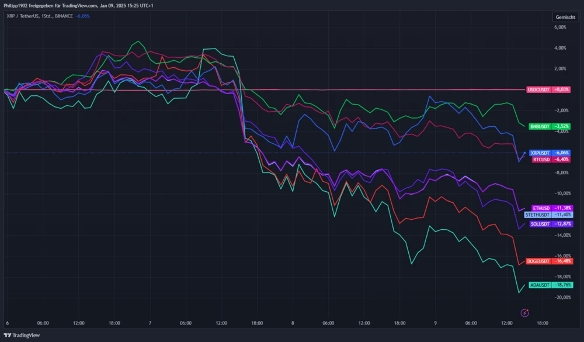Click the STETHUSDT series label
The width and height of the screenshot is (584, 342).
(x=549, y=215)
